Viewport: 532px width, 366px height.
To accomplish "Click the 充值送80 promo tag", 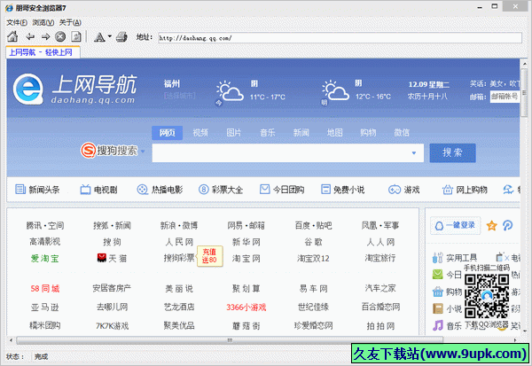I will click(x=209, y=256).
